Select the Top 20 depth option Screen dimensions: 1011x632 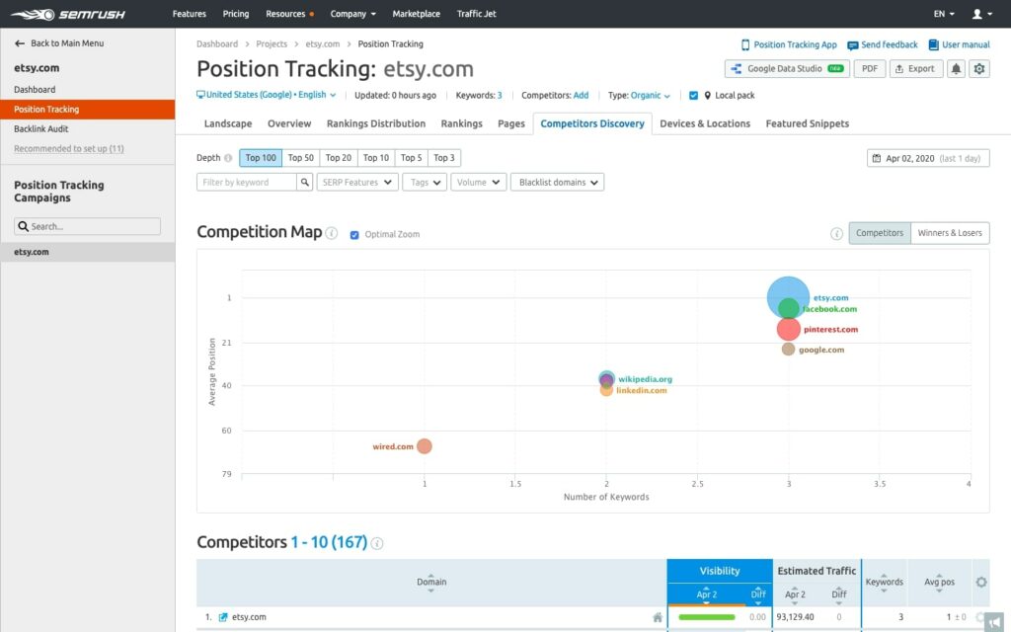(x=339, y=158)
